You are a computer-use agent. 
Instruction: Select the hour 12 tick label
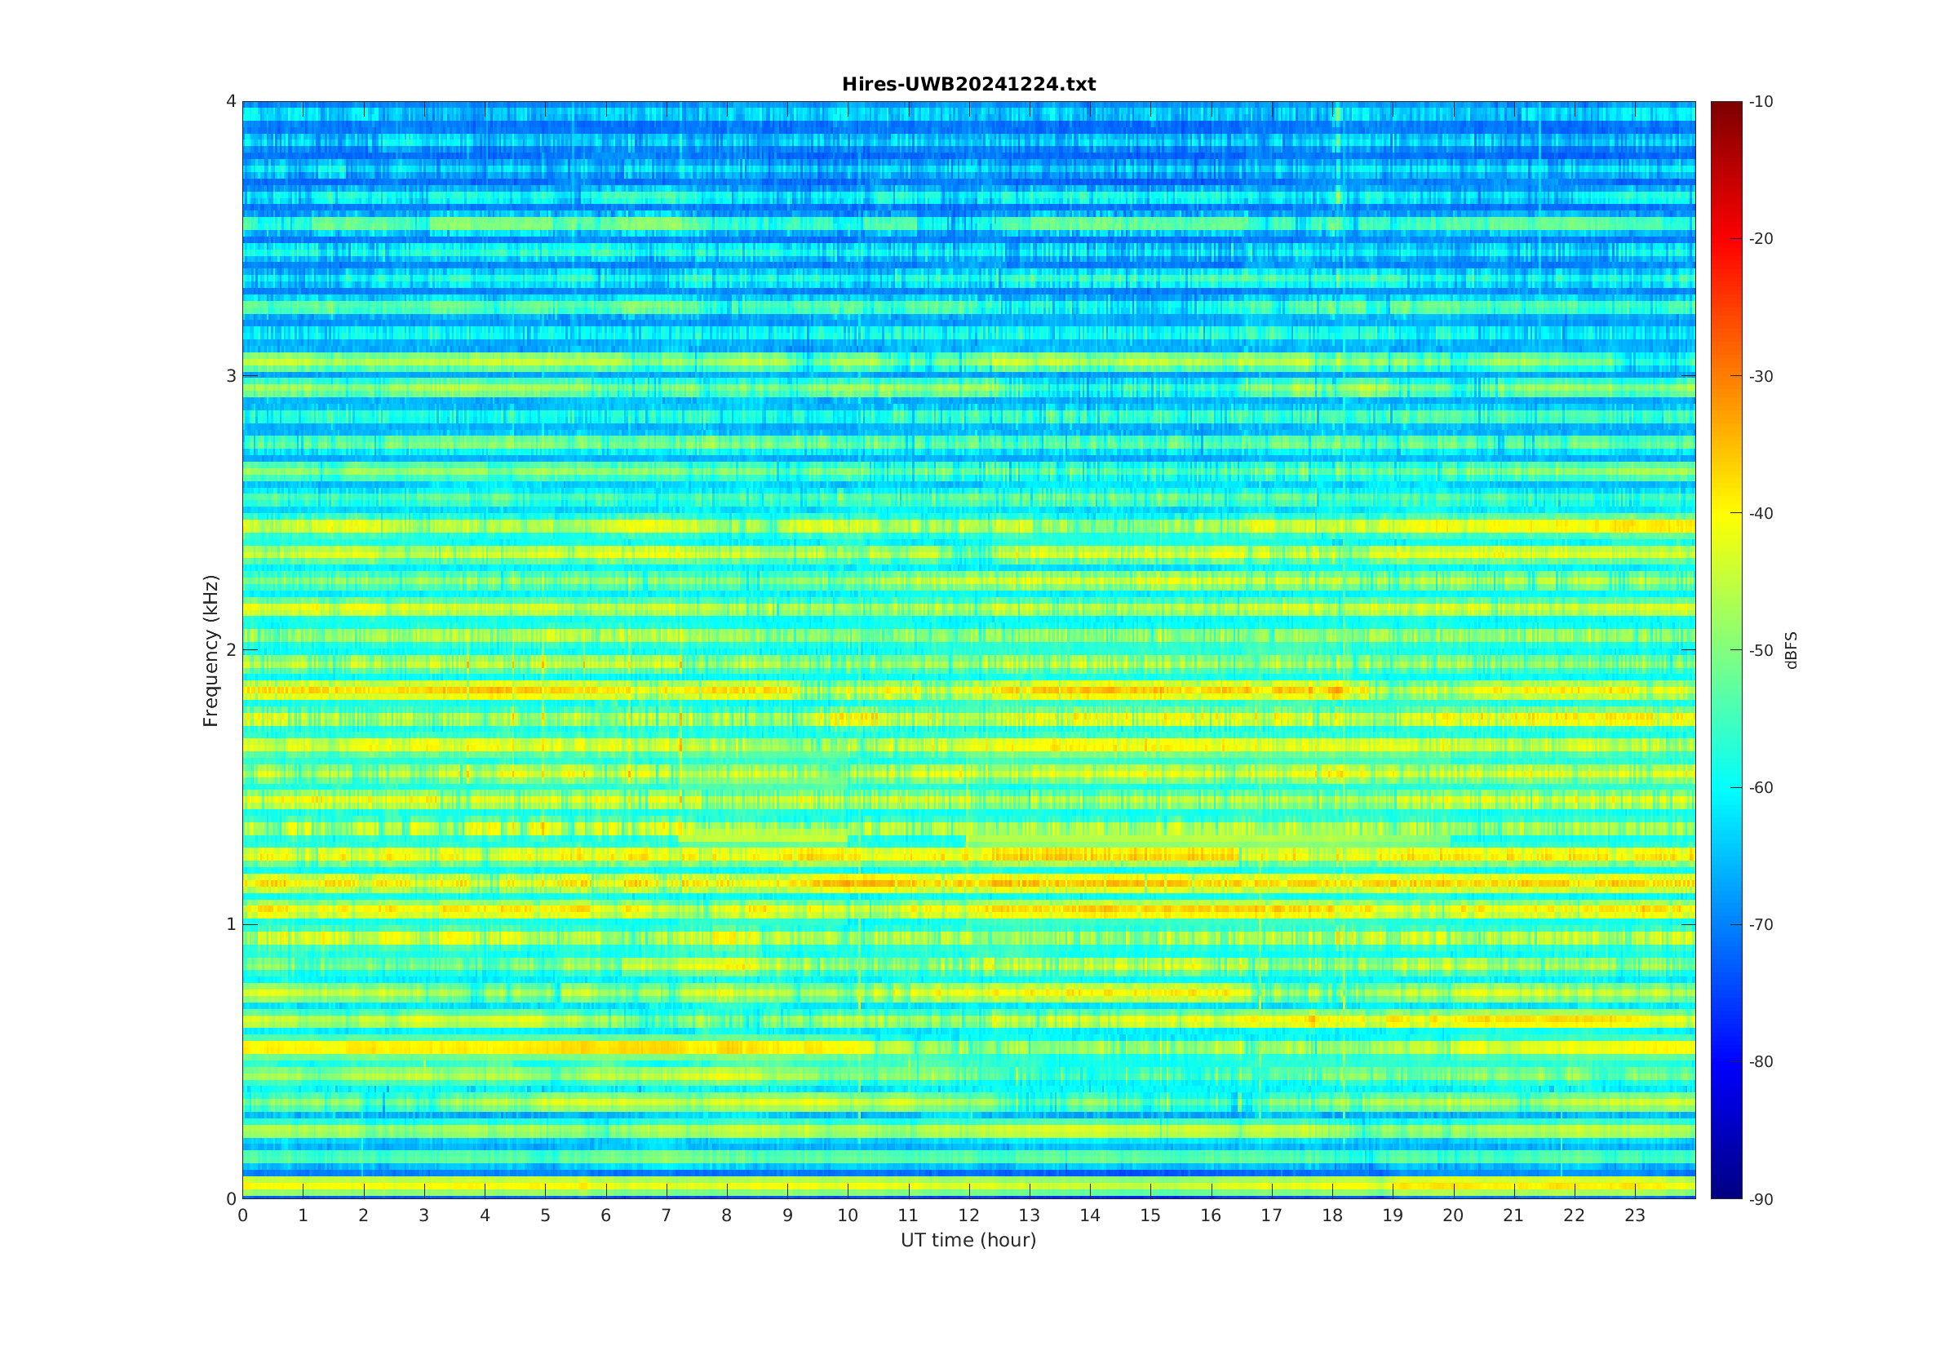point(969,1215)
